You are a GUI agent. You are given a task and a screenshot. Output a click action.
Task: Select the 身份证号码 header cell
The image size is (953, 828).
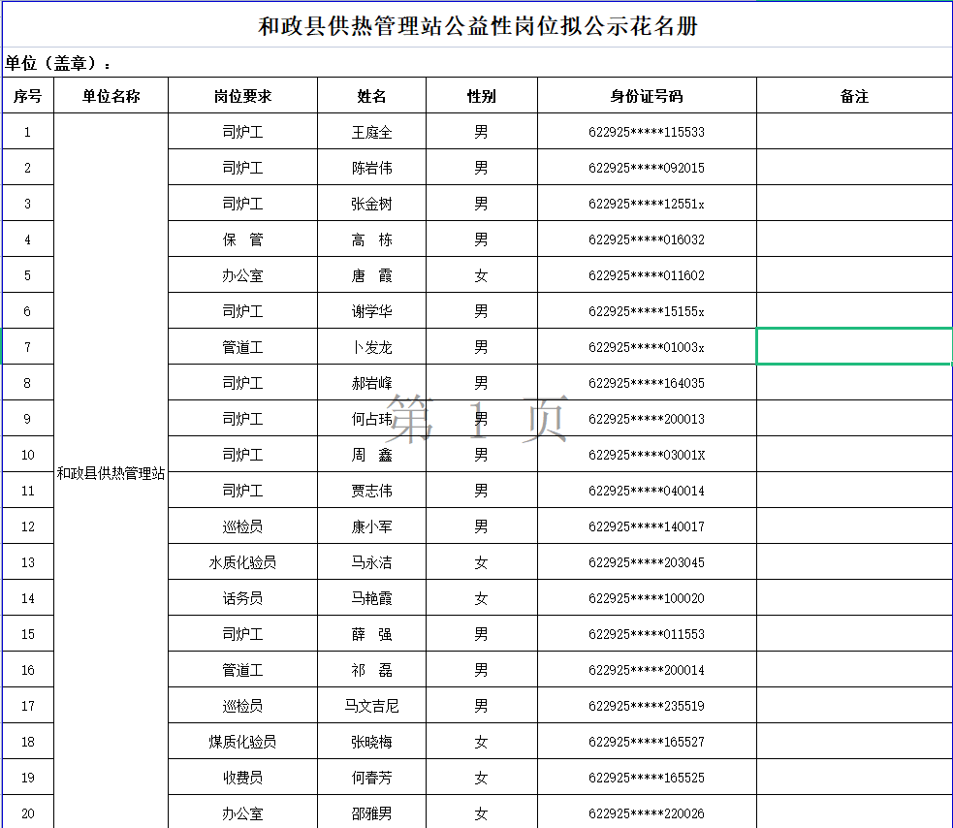(647, 95)
